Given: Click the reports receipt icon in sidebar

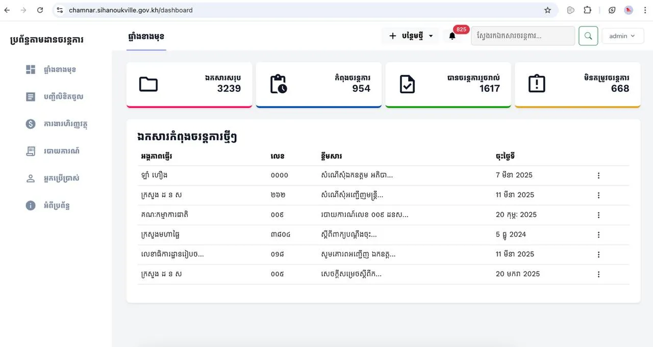Looking at the screenshot, I should (31, 151).
